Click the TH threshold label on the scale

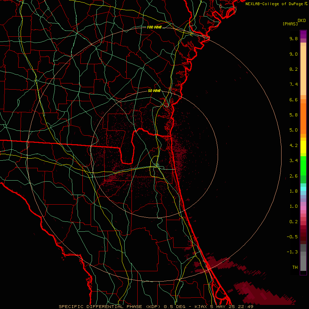click(295, 267)
